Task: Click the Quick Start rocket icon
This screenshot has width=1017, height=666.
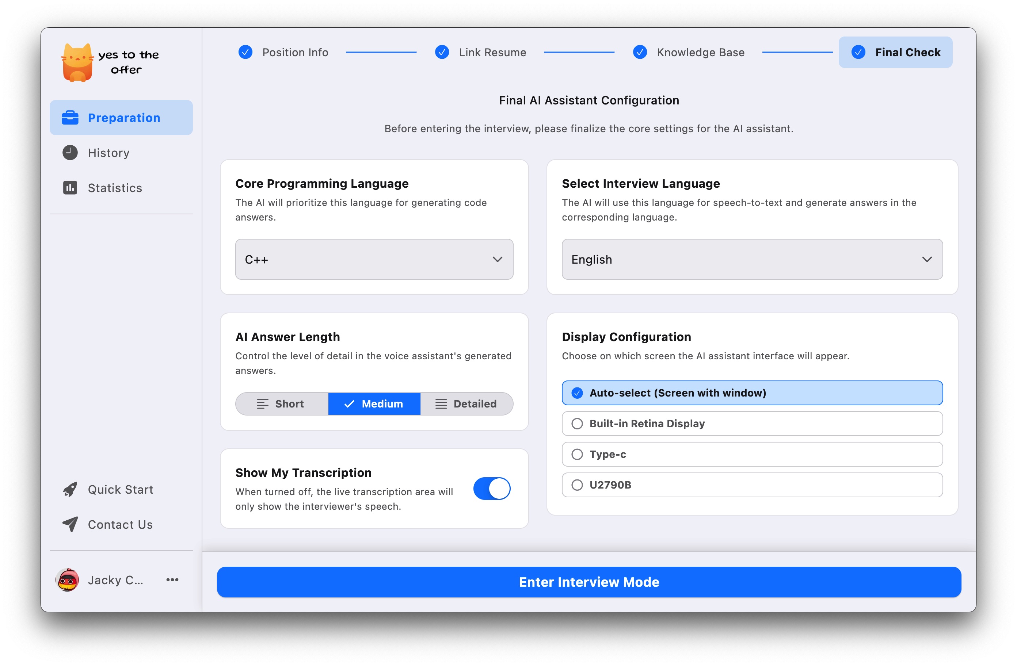Action: click(70, 490)
